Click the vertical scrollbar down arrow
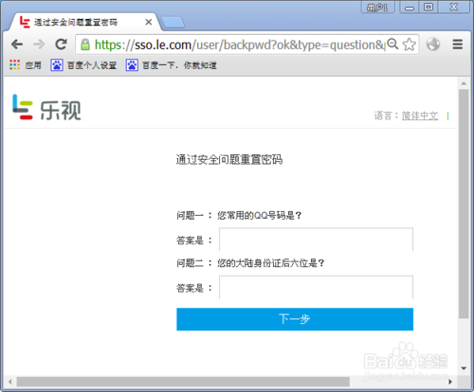 (464, 368)
